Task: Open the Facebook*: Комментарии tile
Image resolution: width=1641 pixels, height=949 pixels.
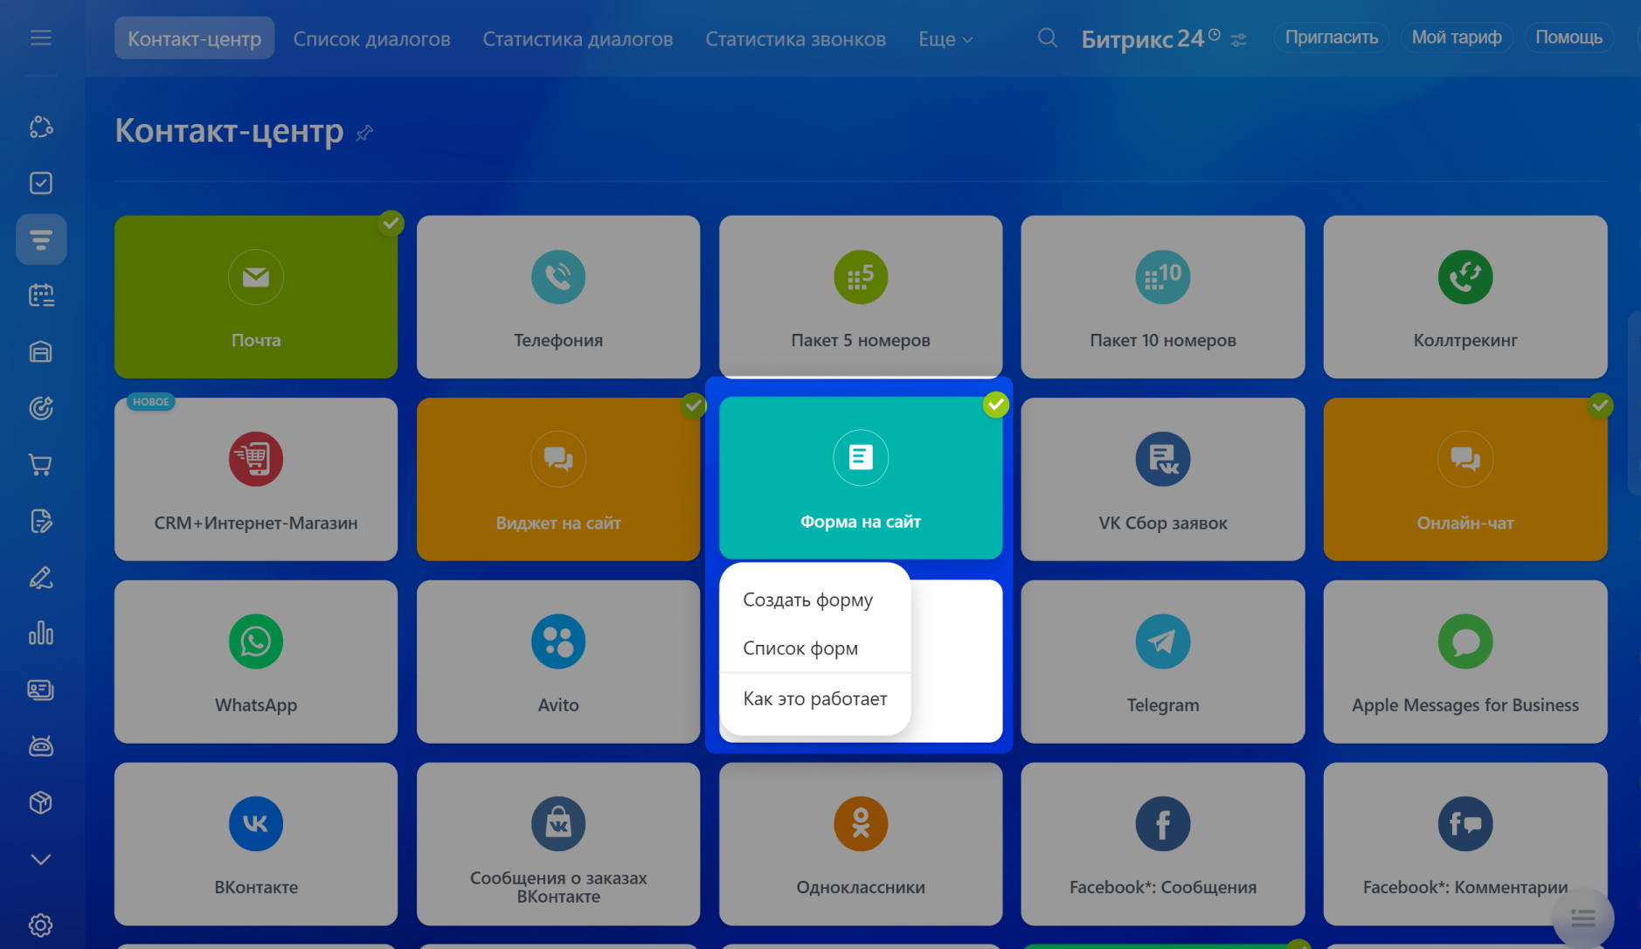Action: pyautogui.click(x=1465, y=844)
